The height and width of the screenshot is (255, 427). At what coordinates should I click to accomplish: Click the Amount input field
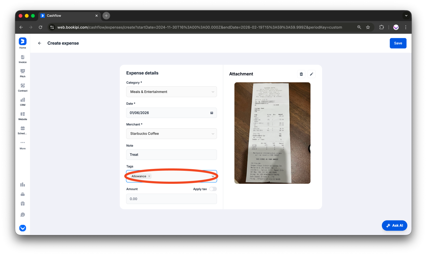click(x=172, y=199)
